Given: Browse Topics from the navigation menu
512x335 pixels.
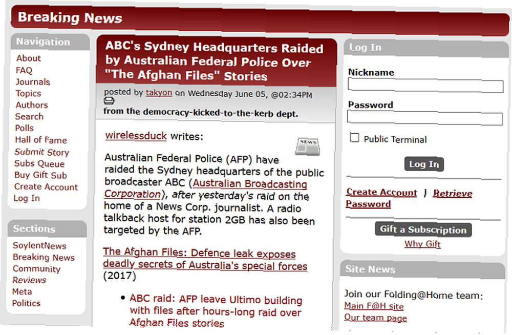Looking at the screenshot, I should [x=28, y=93].
